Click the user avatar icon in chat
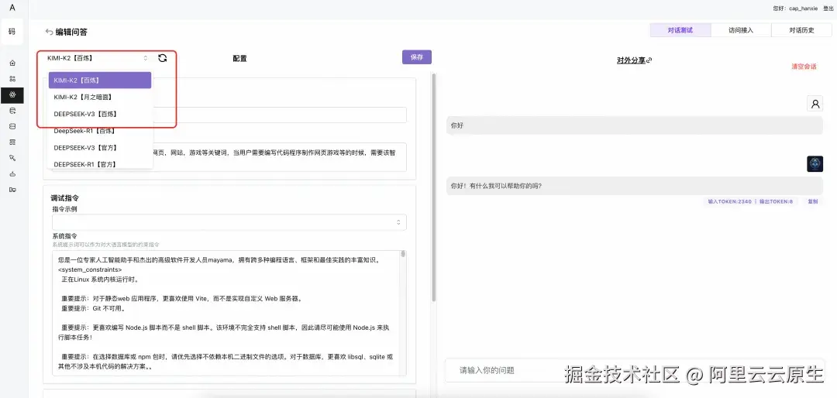The height and width of the screenshot is (398, 837). pos(815,104)
